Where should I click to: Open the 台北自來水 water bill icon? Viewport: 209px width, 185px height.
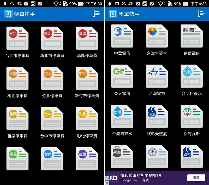(192, 76)
